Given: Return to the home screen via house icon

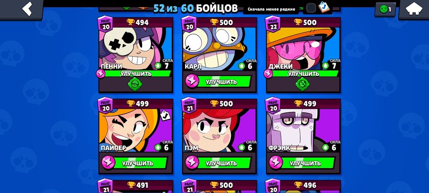Looking at the screenshot, I should tap(414, 9).
